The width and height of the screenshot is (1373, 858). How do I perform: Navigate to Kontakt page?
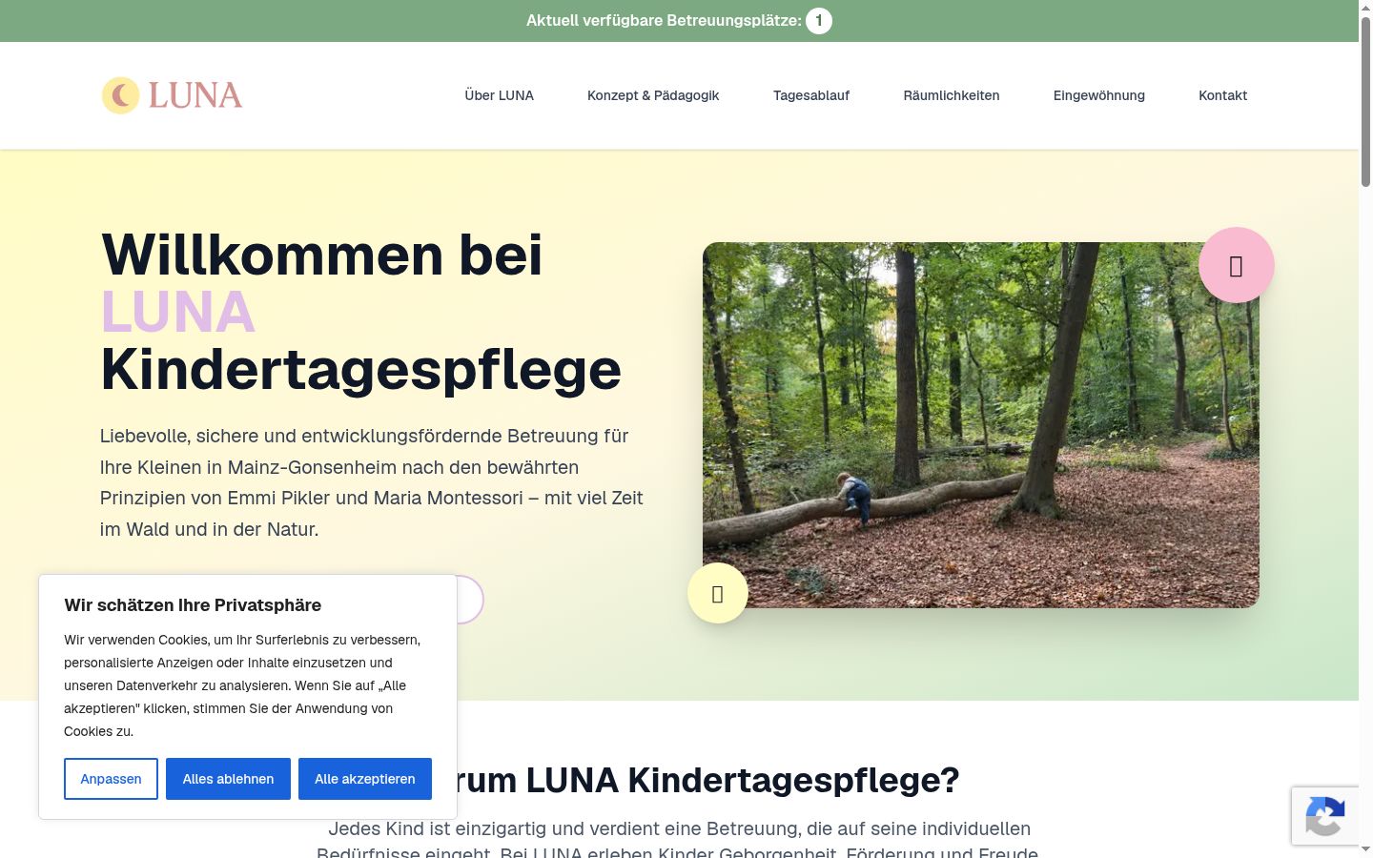tap(1223, 95)
